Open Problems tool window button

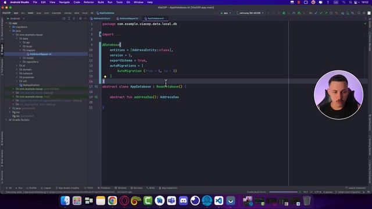tap(104, 188)
